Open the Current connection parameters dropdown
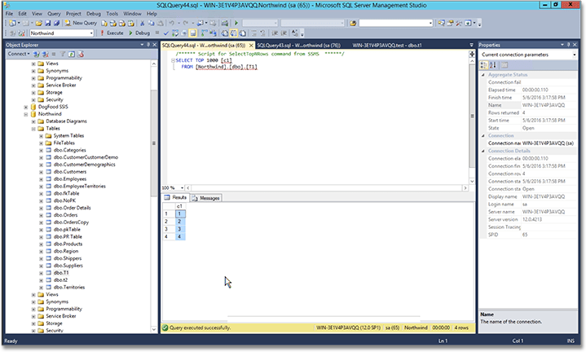586x352 pixels. click(x=575, y=55)
